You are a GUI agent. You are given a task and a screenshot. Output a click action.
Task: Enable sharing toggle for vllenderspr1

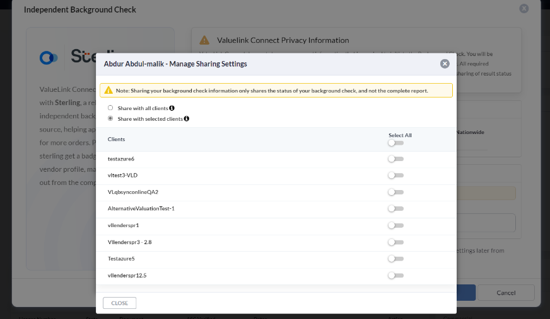pos(395,225)
